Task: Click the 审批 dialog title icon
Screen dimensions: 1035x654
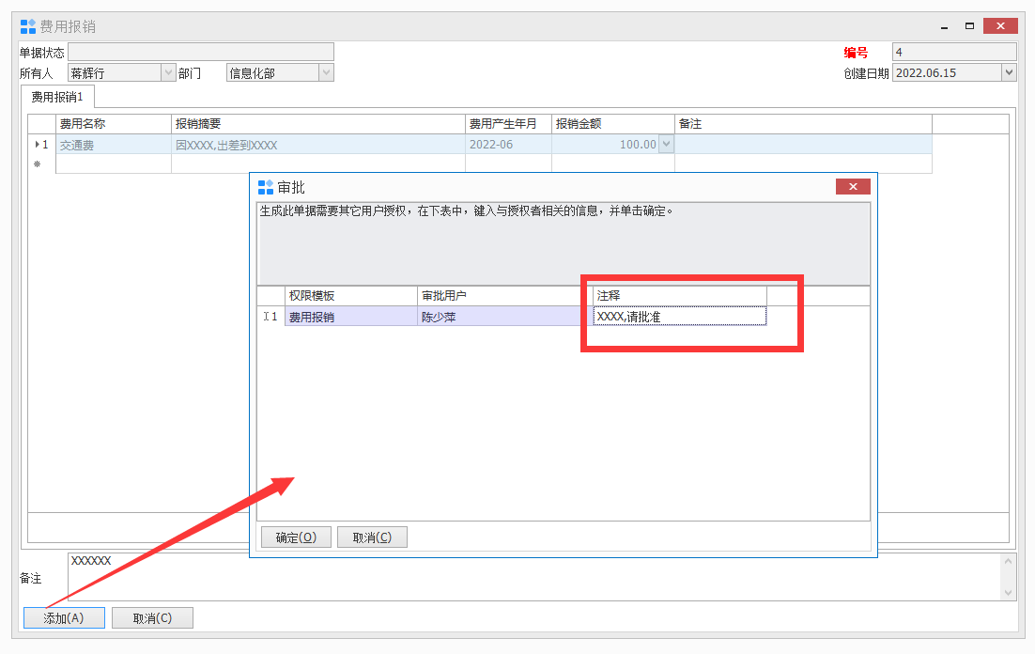Action: [266, 187]
